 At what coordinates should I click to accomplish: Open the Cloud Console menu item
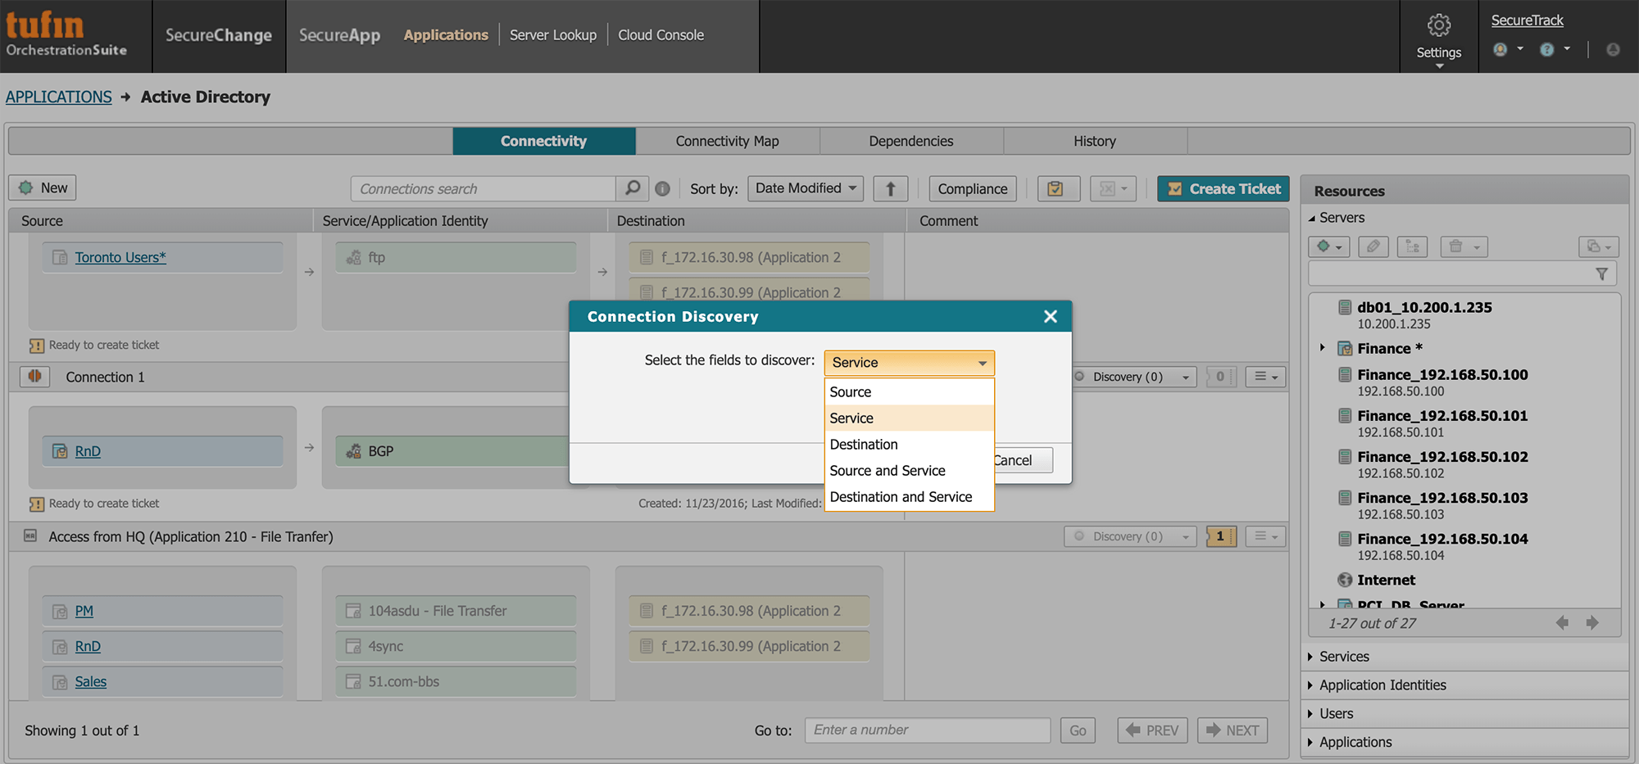coord(661,35)
